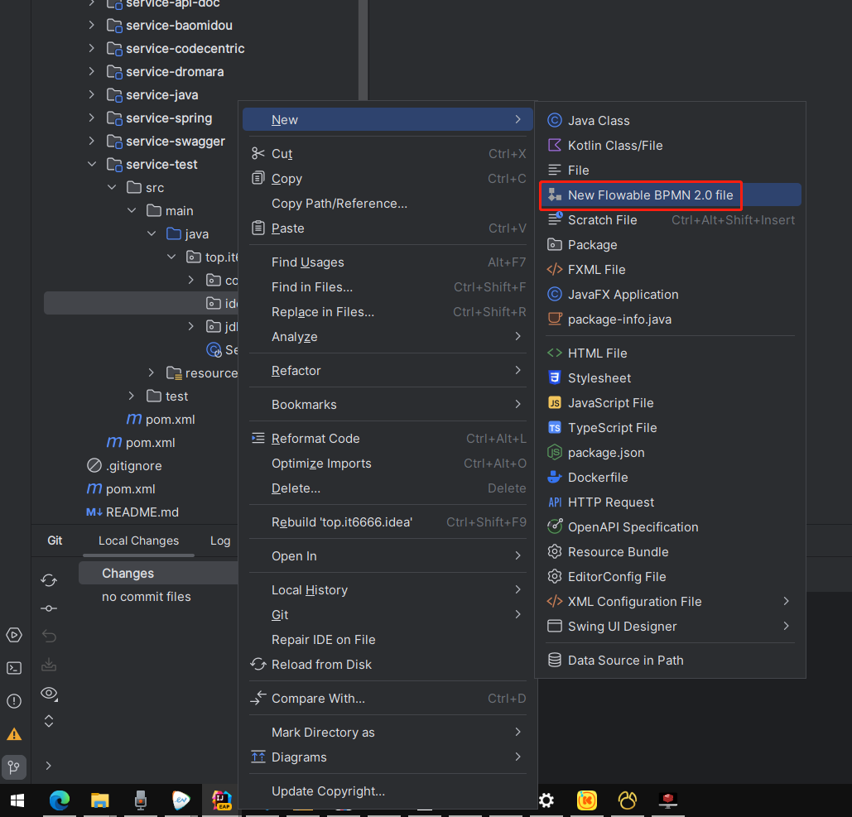Expand Swing UI Designer submenu arrow
Viewport: 852px width, 817px height.
pos(787,627)
